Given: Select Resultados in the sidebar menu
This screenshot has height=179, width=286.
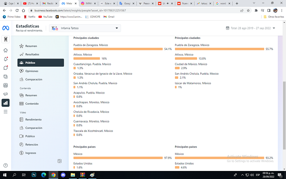Looking at the screenshot, I should tap(32, 54).
